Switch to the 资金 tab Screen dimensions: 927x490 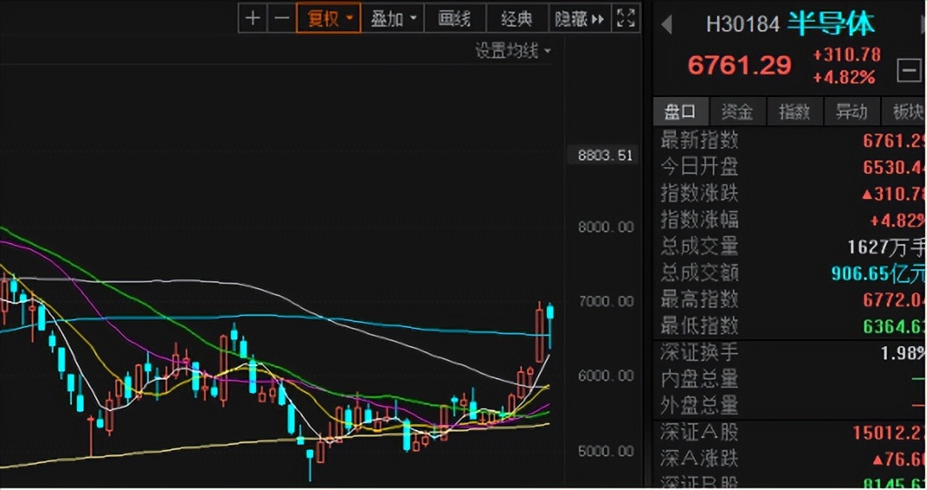[x=737, y=111]
